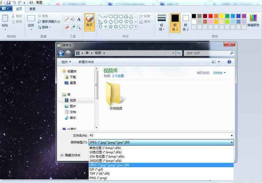Image resolution: width=262 pixels, height=183 pixels.
Task: Select the Pencil tool in Paint
Action: 67,19
